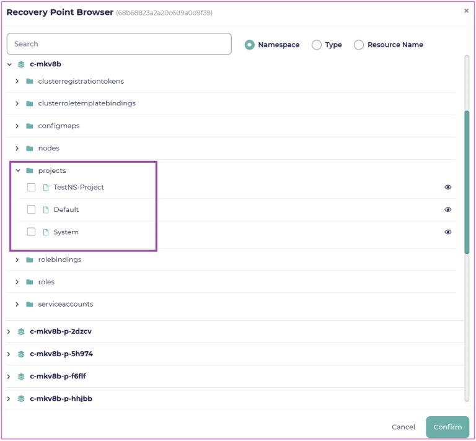Expand the c-mkv8b-p-hhjbb namespace
The image size is (476, 441).
(x=9, y=398)
